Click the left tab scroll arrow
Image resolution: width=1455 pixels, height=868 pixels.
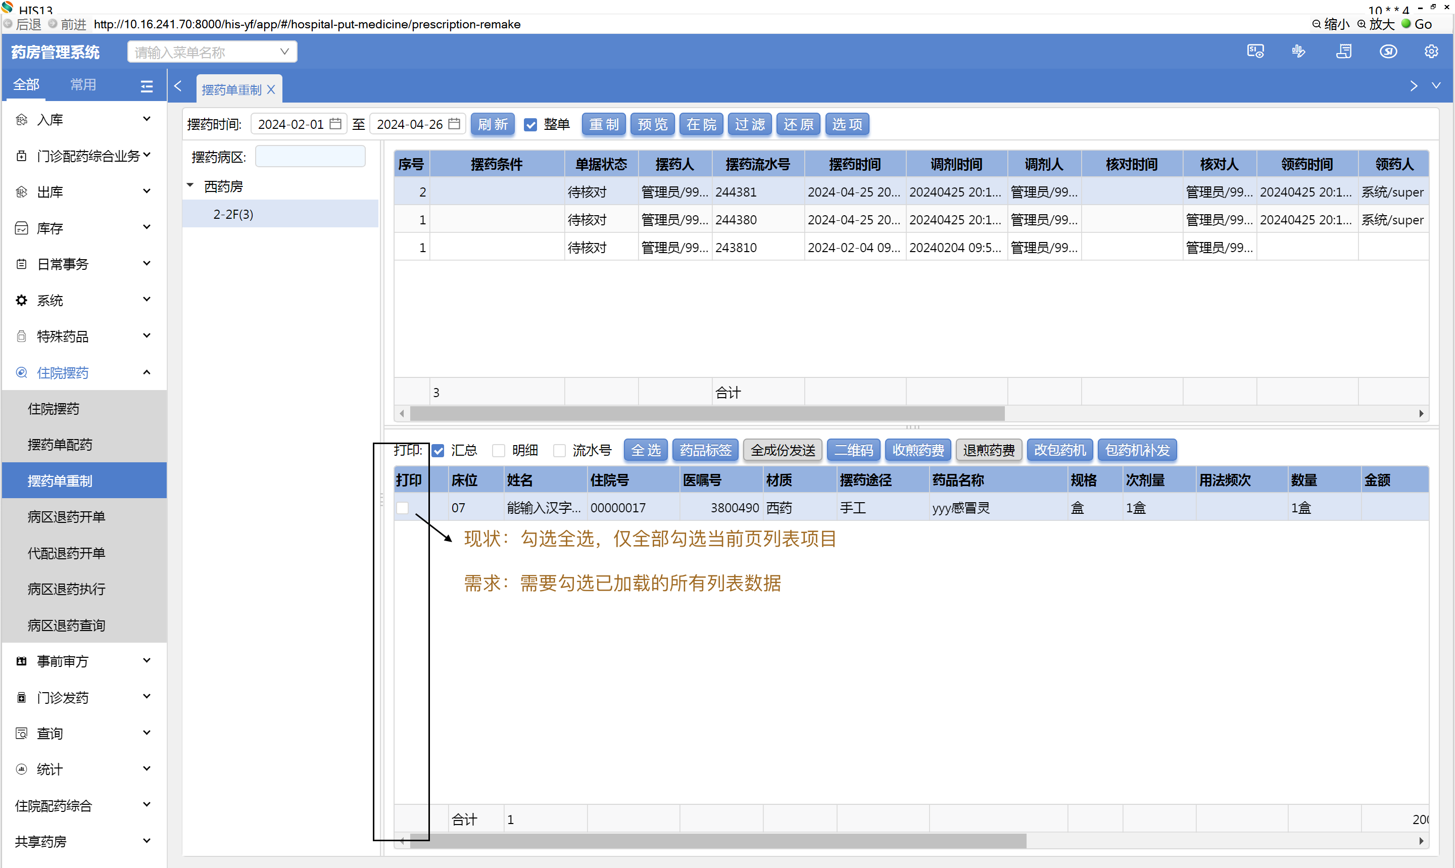point(178,86)
